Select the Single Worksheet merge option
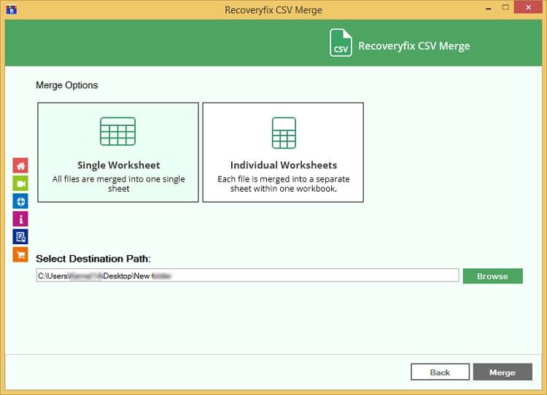Viewport: 547px width, 395px height. pyautogui.click(x=118, y=152)
